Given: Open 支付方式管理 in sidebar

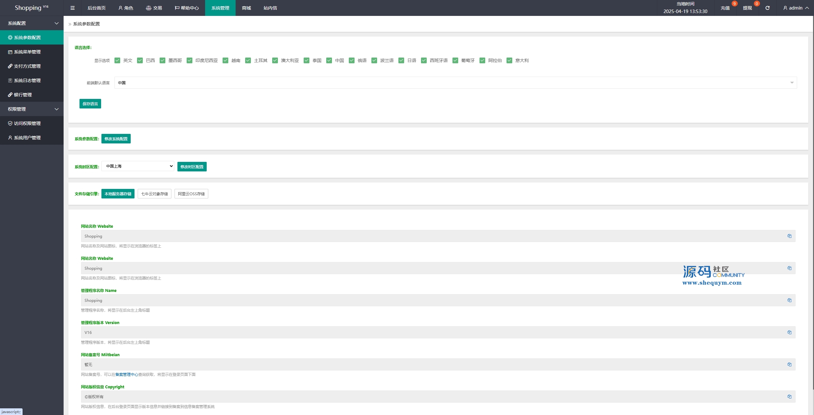Looking at the screenshot, I should coord(27,66).
